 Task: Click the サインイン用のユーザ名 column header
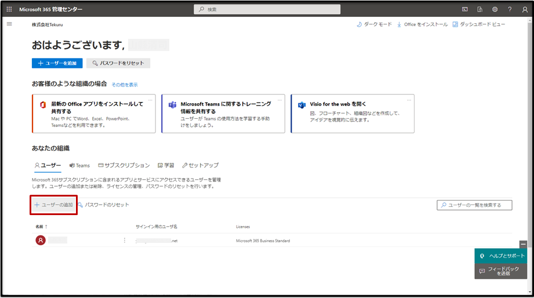coord(157,227)
